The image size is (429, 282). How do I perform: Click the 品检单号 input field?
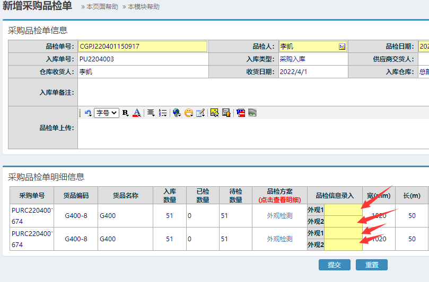(x=143, y=47)
